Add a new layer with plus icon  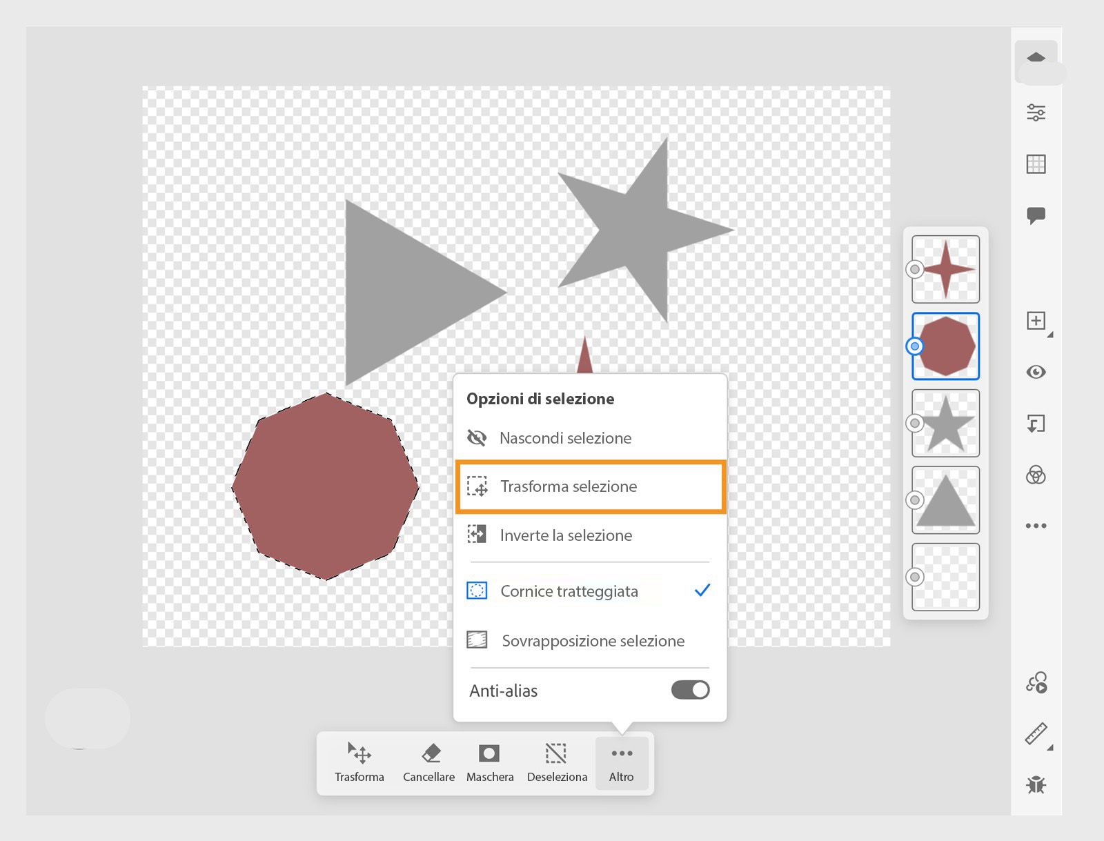(1036, 321)
